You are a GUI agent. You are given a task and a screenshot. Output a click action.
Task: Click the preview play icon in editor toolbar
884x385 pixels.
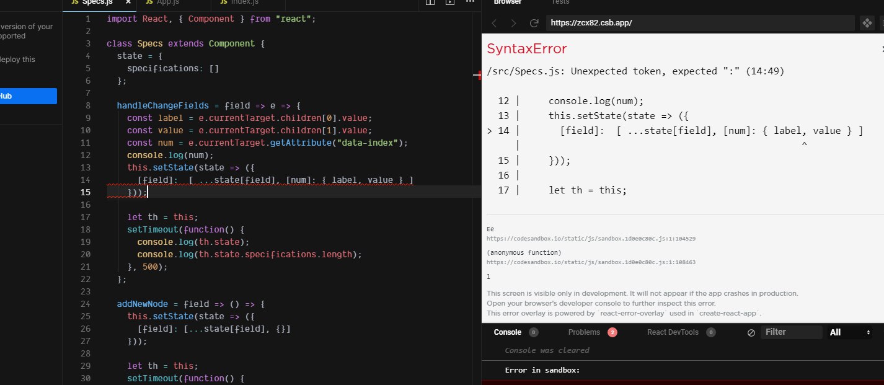(x=450, y=2)
